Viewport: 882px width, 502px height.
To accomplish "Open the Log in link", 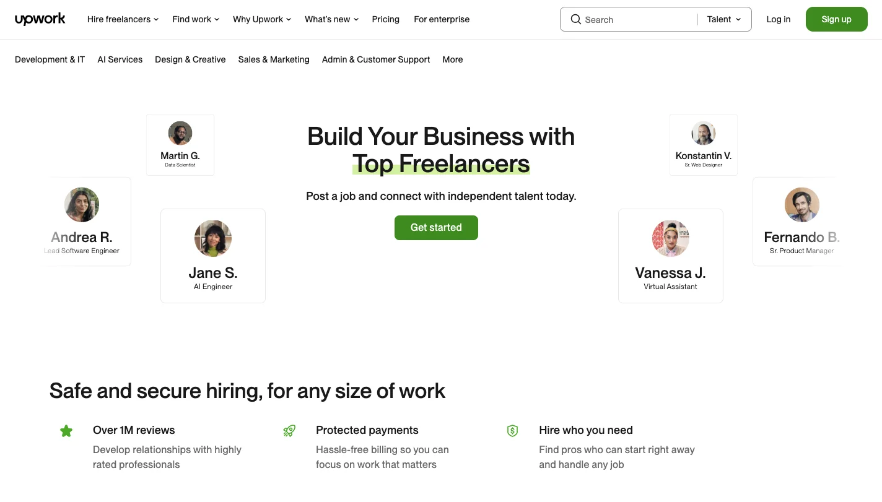I will point(778,19).
